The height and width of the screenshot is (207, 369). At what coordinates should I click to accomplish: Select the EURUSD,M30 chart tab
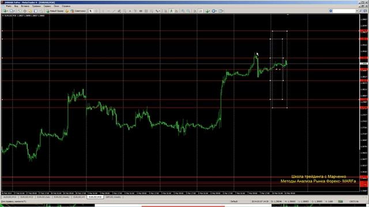point(95,197)
